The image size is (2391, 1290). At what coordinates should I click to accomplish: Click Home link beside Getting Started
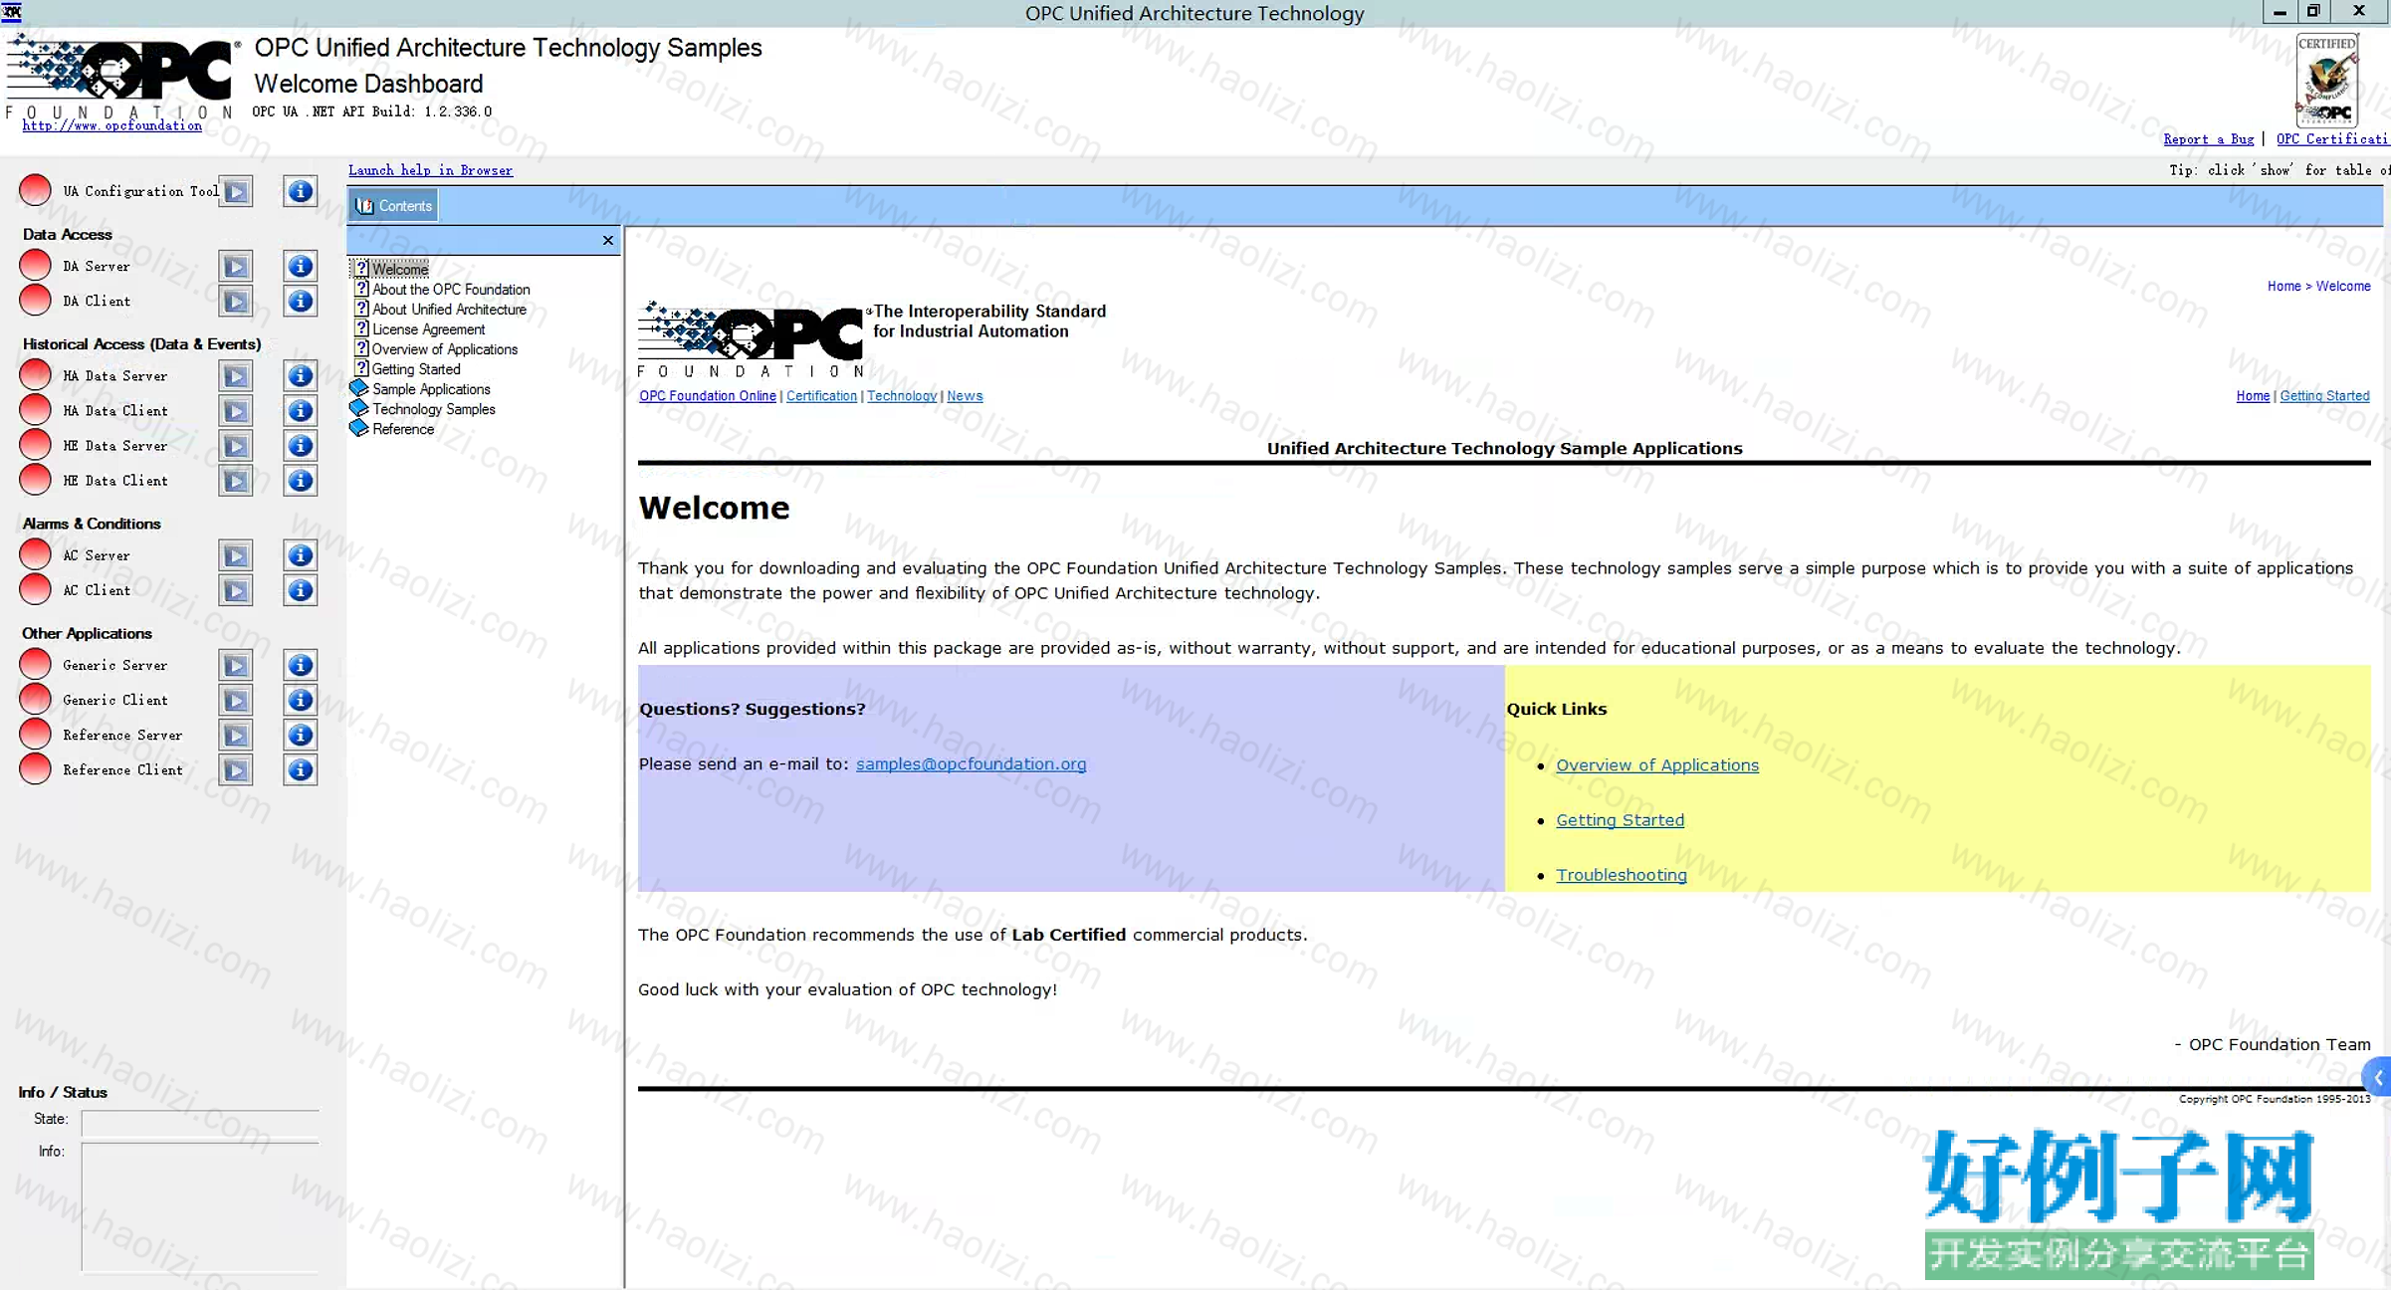tap(2252, 395)
